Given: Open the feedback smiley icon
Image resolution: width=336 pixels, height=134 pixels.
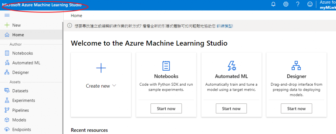Looking at the screenshot, I should (x=310, y=4).
